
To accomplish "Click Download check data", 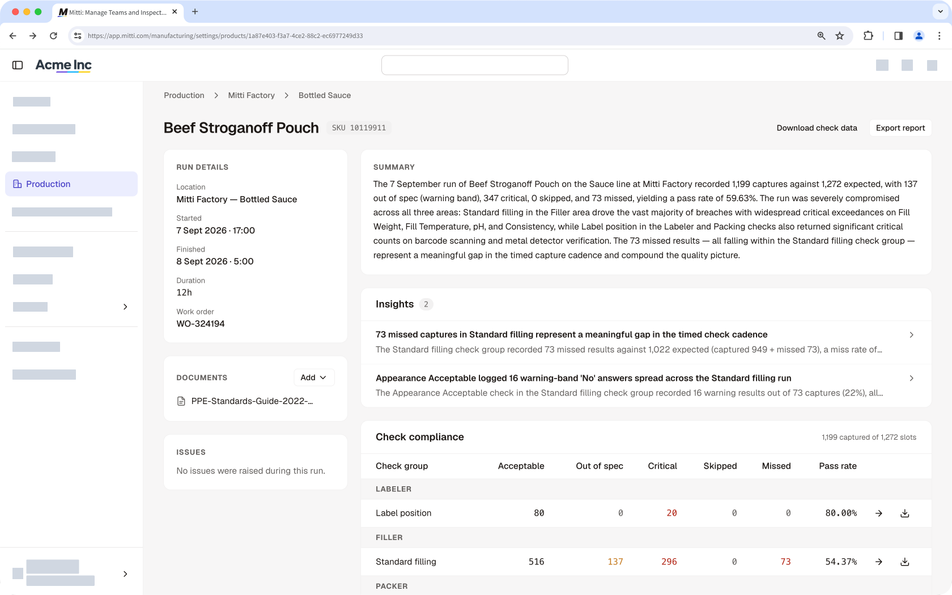I will pos(817,128).
